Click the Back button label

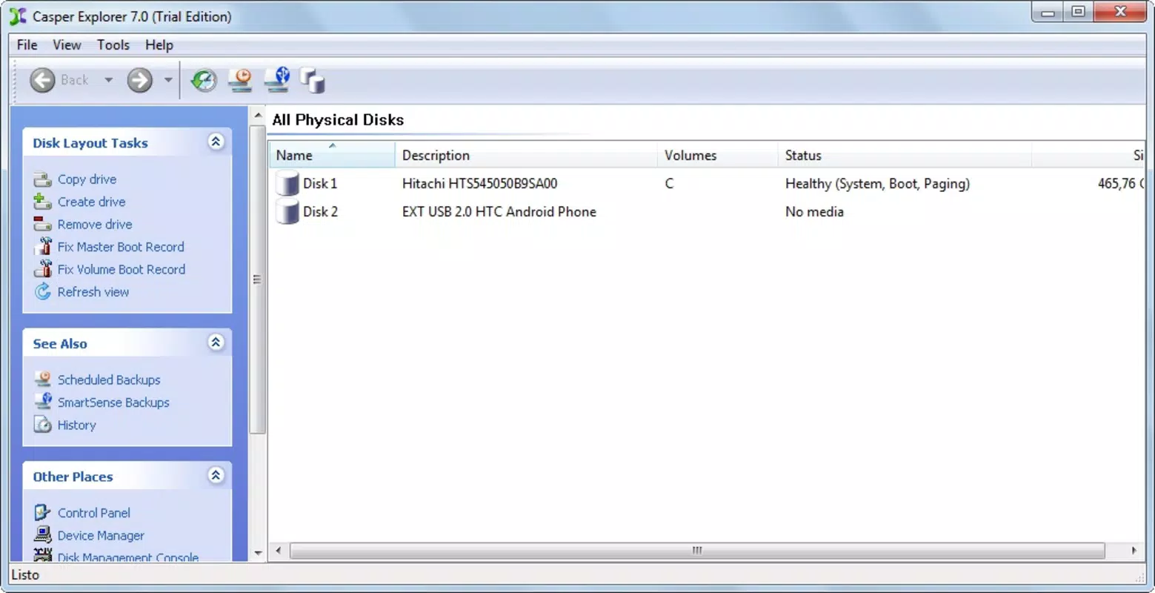coord(74,80)
